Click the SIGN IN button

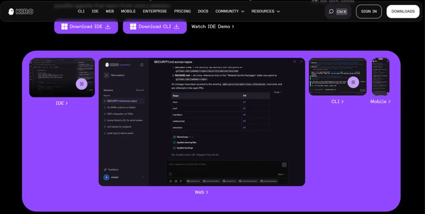(x=369, y=11)
